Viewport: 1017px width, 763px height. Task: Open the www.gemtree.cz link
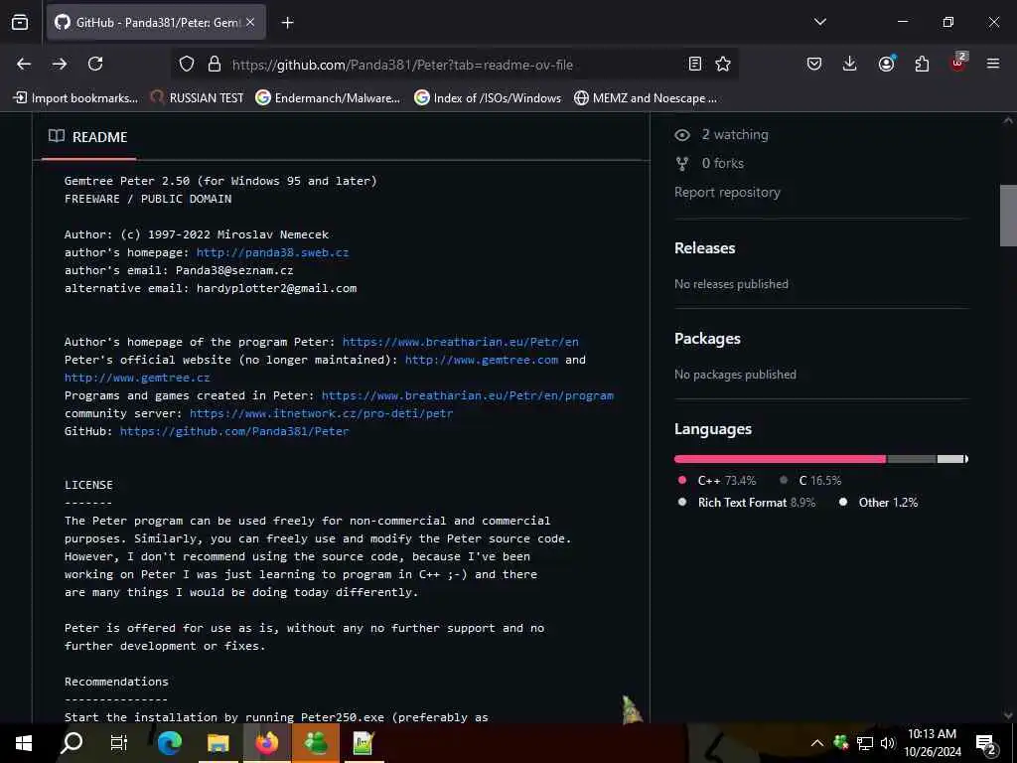point(137,378)
